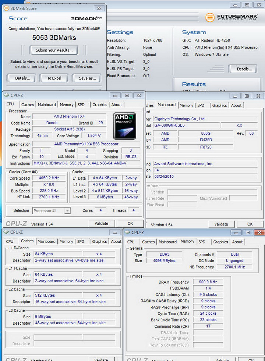This screenshot has height=361, width=265.
Task: Click the Package field Socket AM3 (938)
Action: (x=69, y=129)
